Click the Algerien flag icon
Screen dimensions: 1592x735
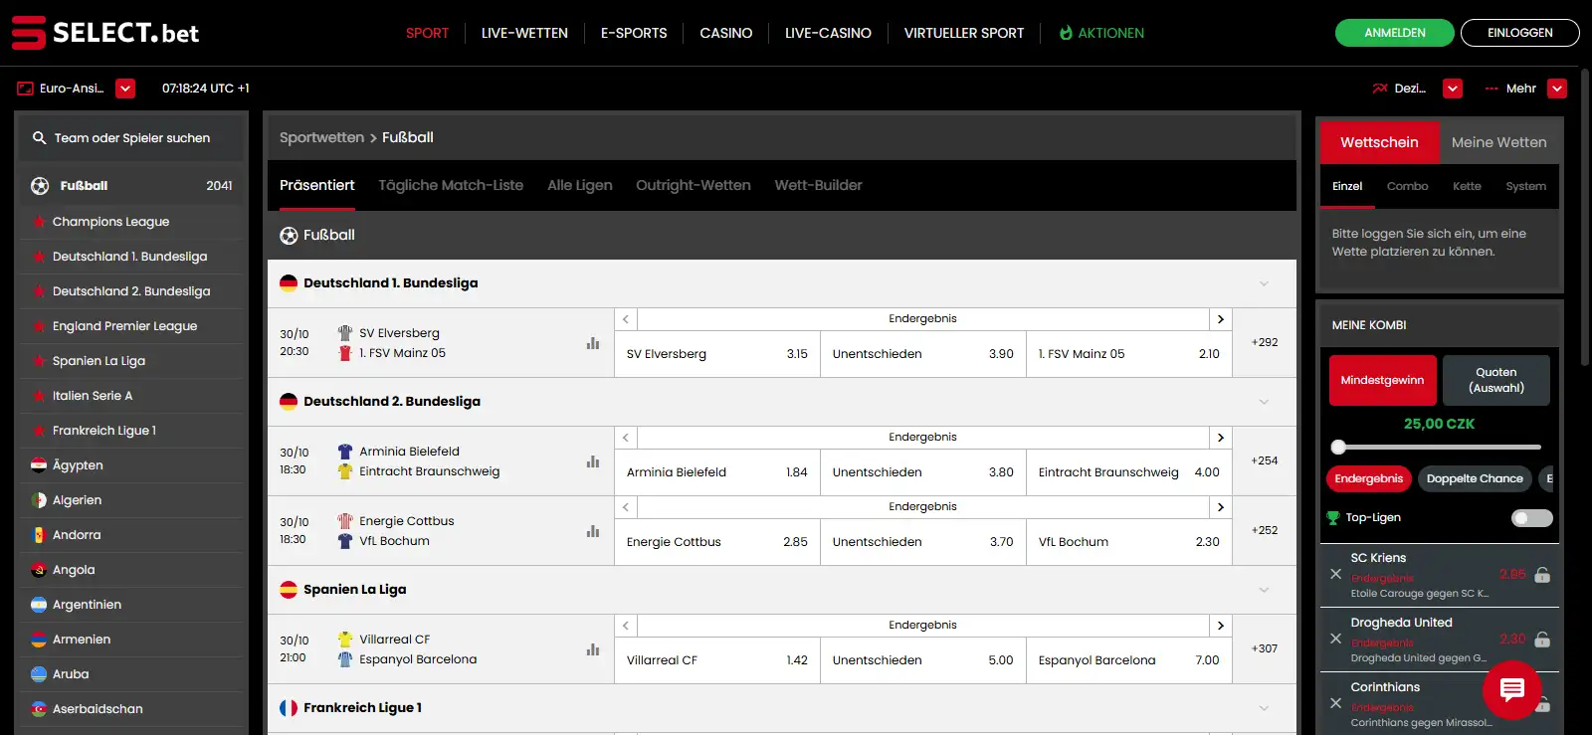coord(39,500)
